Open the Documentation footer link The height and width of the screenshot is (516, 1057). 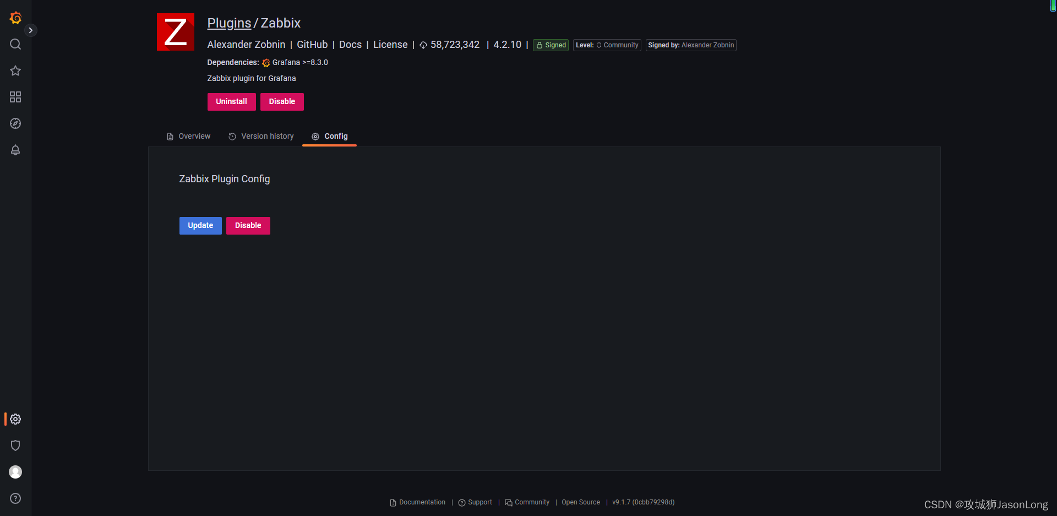click(x=417, y=502)
